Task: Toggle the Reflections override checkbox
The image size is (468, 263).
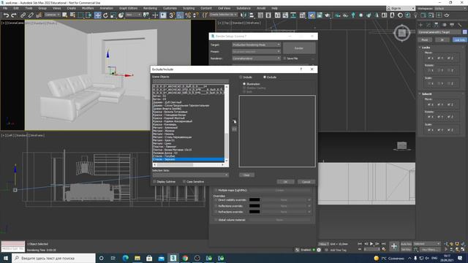Action: click(216, 206)
